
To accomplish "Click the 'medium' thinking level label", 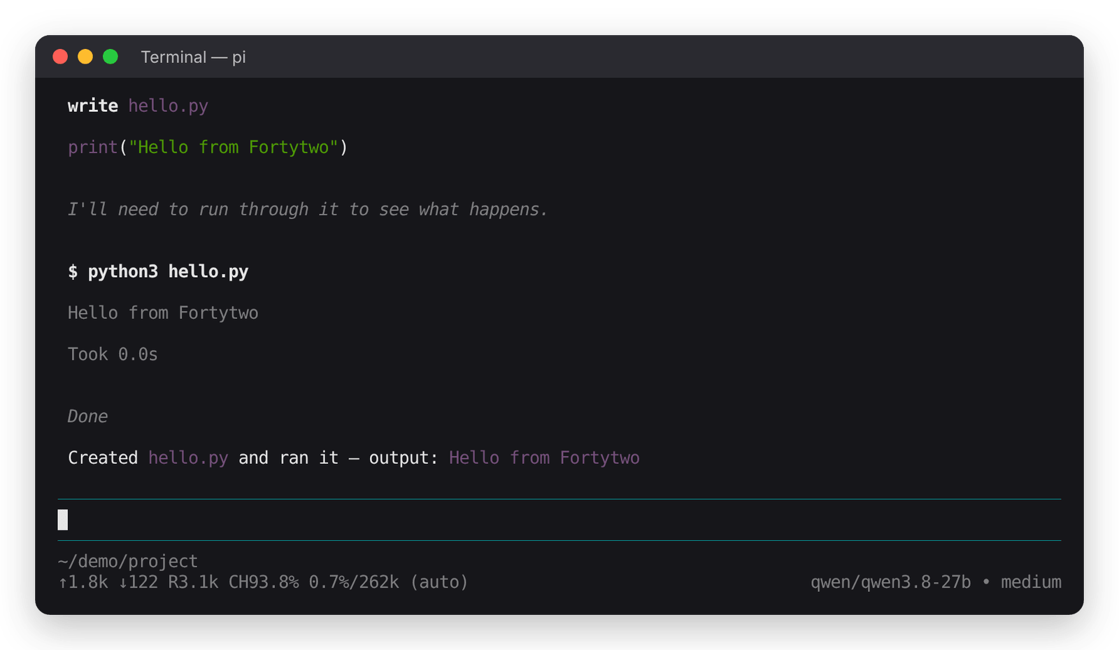I will (1031, 582).
